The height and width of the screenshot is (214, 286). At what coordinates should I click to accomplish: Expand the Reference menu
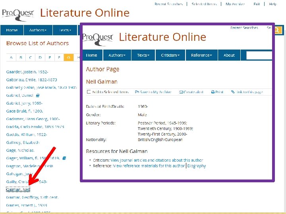click(x=201, y=55)
